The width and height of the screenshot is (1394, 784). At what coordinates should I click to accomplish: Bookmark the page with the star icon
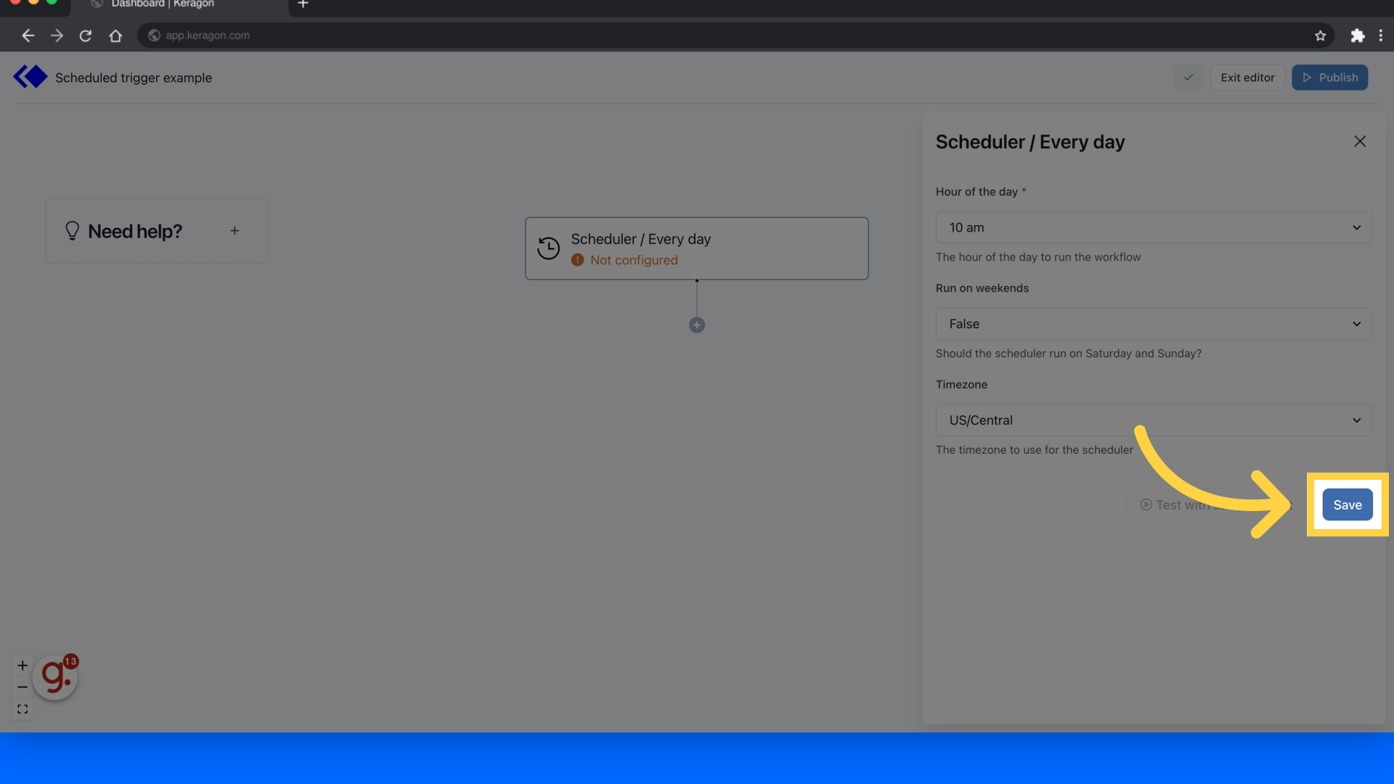1321,35
